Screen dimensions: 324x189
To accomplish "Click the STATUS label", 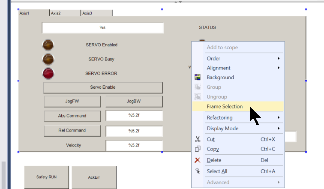I will coord(207,27).
